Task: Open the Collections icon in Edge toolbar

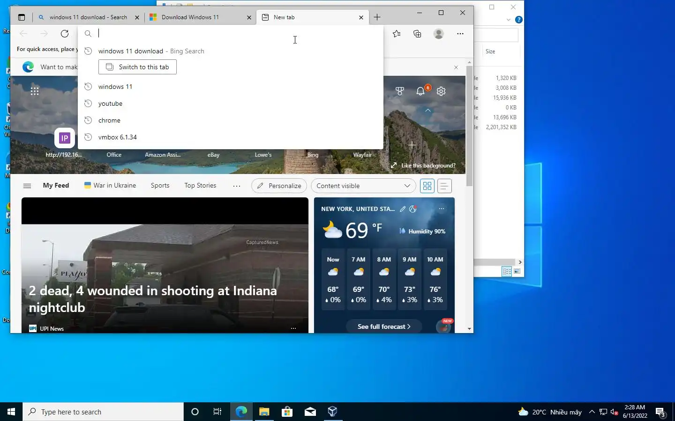Action: click(417, 34)
